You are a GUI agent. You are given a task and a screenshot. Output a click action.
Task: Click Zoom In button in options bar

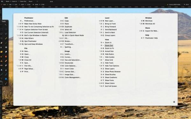pyautogui.click(x=15, y=2)
